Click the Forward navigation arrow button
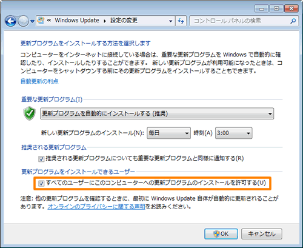The height and width of the screenshot is (248, 303). click(23, 21)
